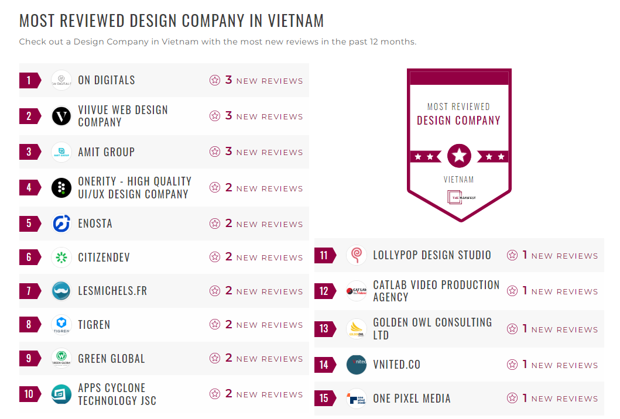Open the Amit Group logo icon
Screen dimensions: 620x419
(61, 152)
